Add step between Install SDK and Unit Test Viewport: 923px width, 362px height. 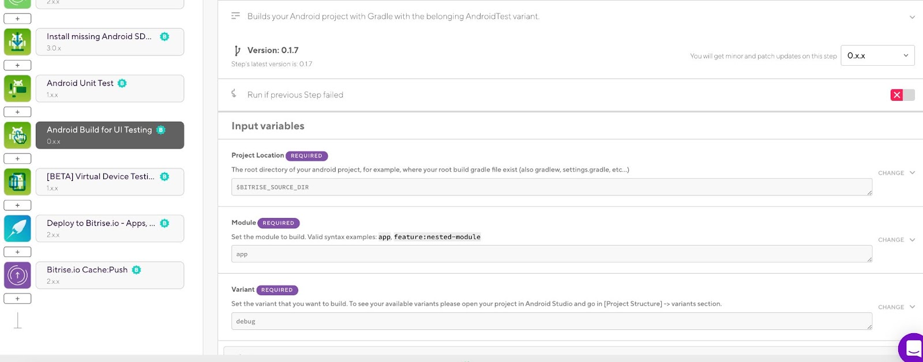click(x=17, y=65)
